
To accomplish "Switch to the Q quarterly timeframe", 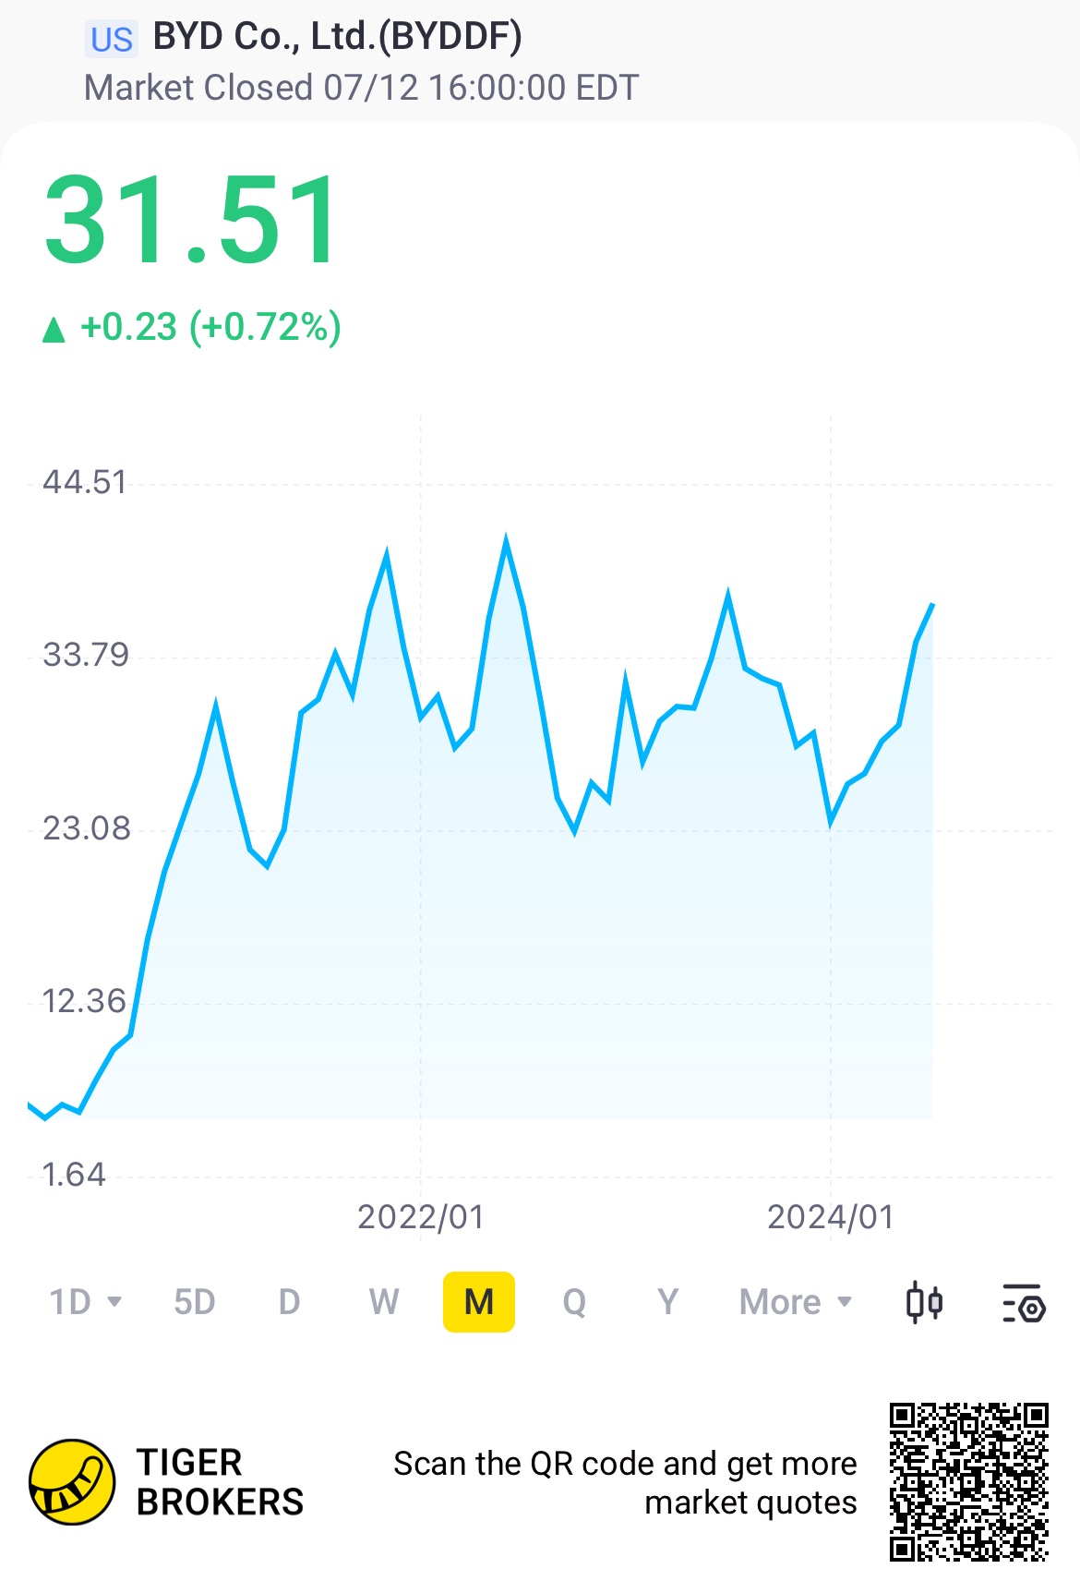I will point(574,1302).
